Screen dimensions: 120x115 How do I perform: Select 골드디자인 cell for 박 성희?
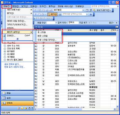coord(72,90)
